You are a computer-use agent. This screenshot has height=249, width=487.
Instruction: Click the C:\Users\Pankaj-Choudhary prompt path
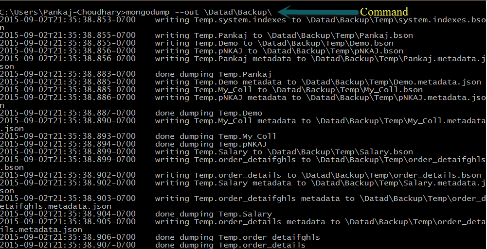tap(62, 12)
